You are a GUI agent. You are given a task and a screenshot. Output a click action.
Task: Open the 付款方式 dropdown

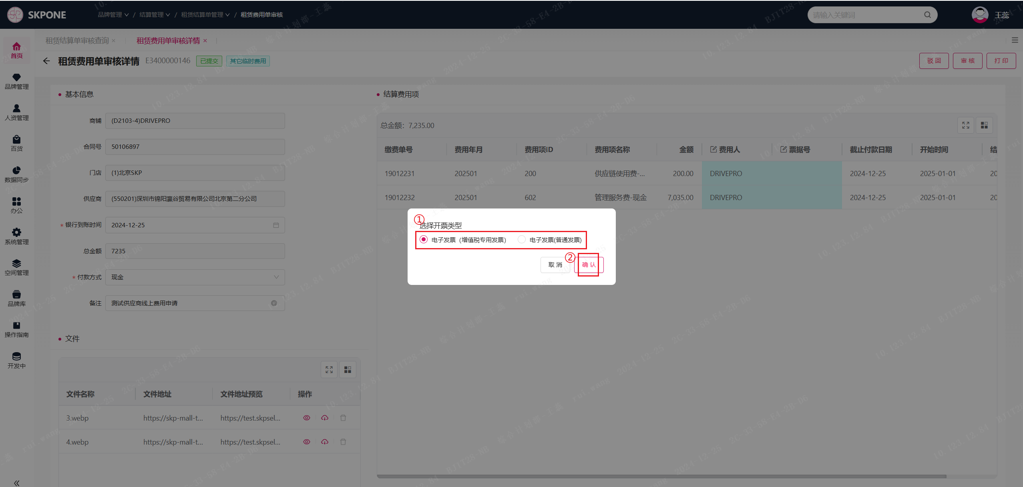click(195, 277)
